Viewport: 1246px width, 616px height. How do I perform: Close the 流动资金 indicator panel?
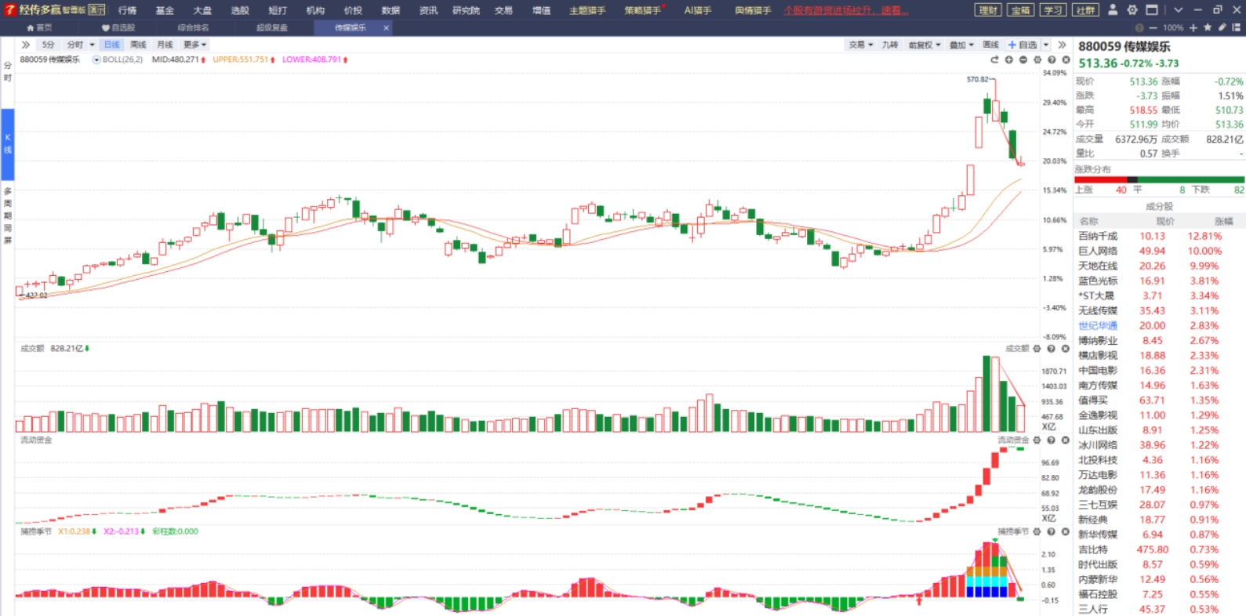[1066, 440]
